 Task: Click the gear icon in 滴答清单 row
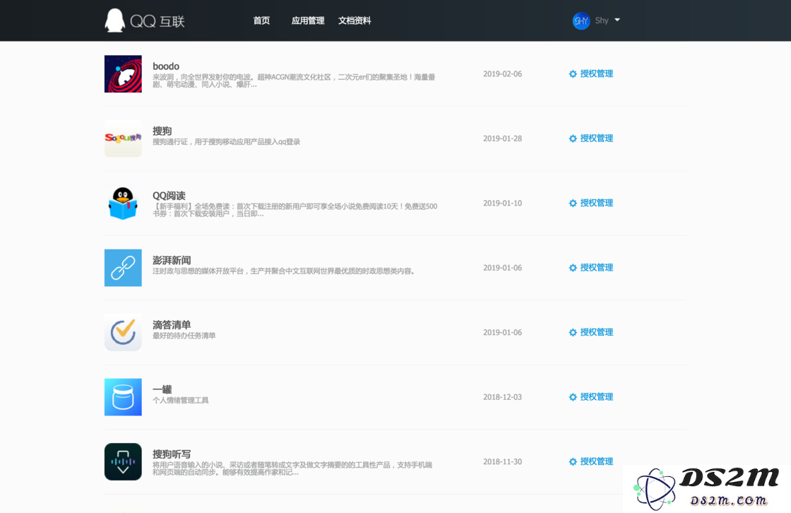click(x=573, y=332)
